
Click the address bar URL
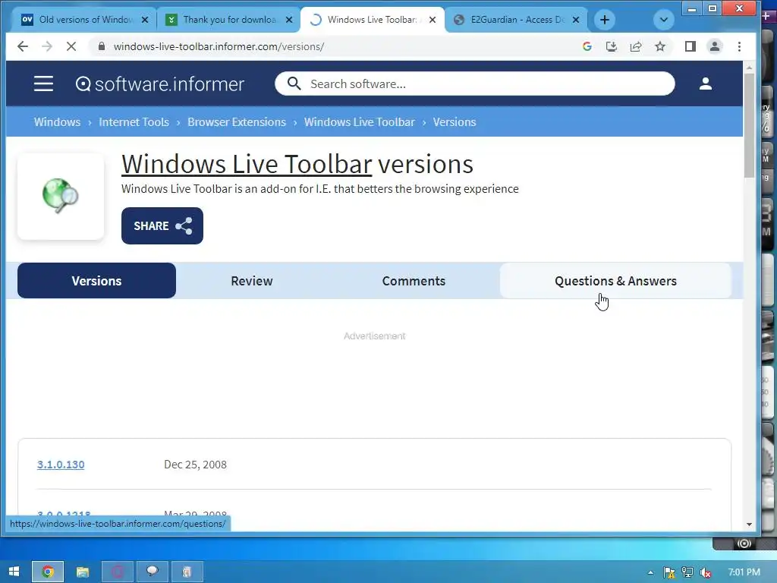click(x=219, y=46)
